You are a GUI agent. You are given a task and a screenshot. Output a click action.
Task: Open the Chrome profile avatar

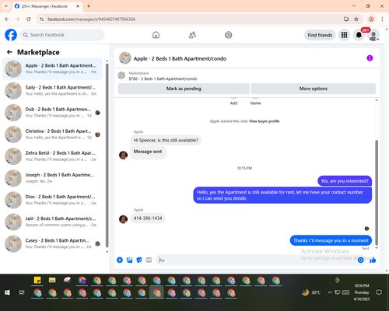[x=371, y=19]
